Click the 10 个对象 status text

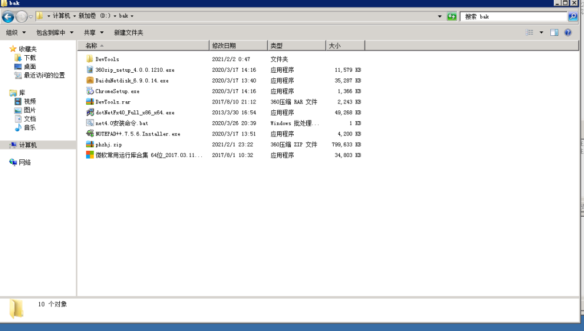[52, 304]
